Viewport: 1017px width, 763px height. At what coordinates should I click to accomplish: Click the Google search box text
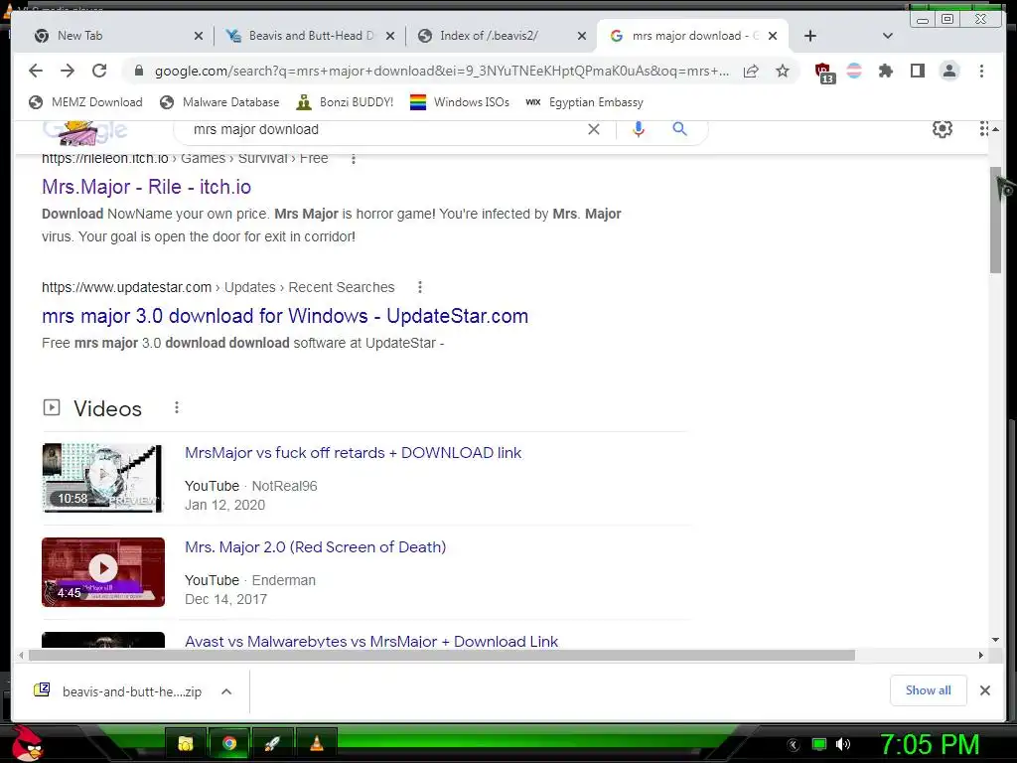click(256, 129)
